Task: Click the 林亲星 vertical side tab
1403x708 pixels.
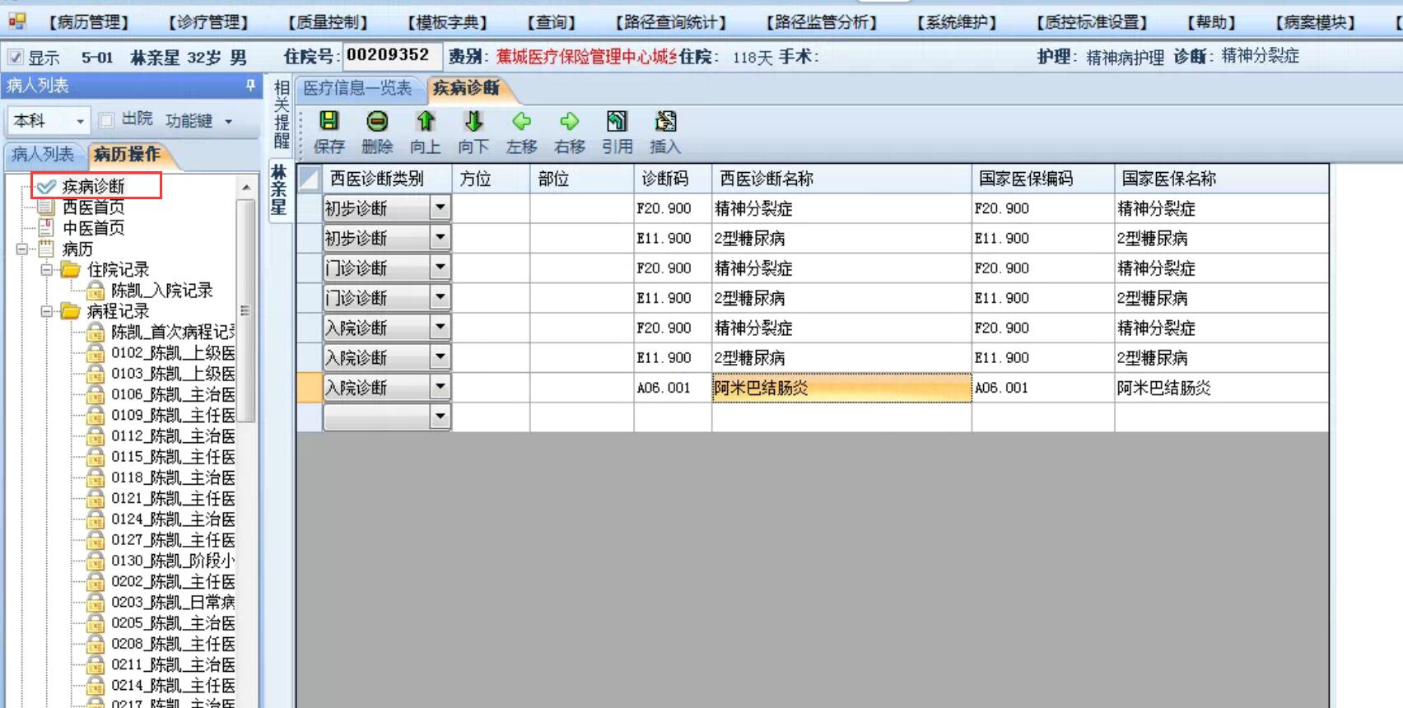Action: (x=279, y=190)
